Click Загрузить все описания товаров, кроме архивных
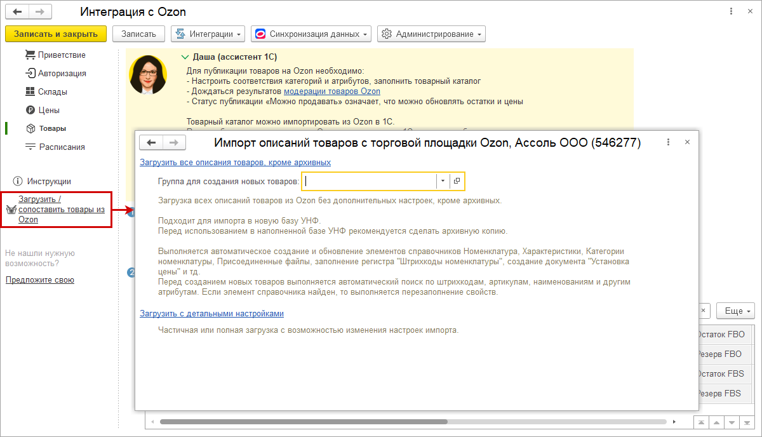762x437 pixels. point(235,162)
